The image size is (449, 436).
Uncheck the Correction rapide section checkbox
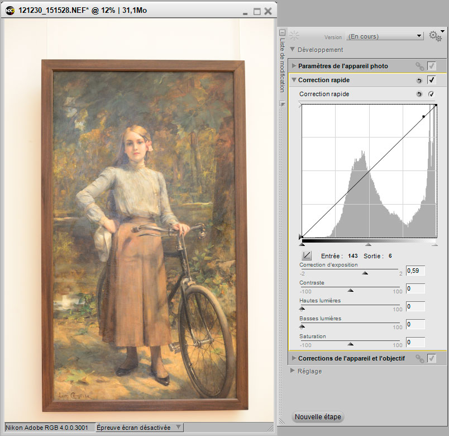tap(431, 80)
